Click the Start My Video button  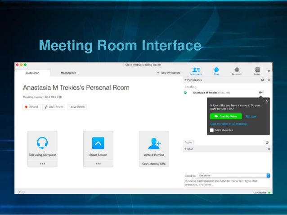click(226, 116)
